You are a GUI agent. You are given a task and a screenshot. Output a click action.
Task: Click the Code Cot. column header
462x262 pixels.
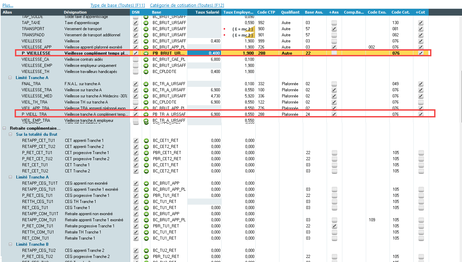(x=401, y=12)
